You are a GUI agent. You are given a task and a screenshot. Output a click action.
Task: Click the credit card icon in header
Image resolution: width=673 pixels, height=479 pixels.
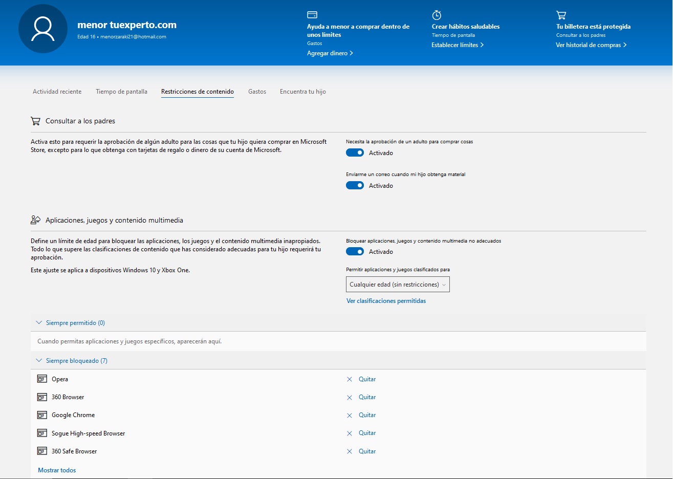click(312, 15)
